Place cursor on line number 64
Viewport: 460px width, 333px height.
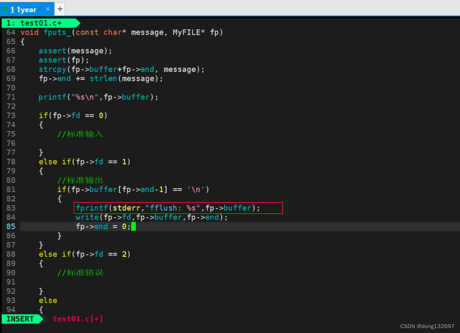coord(11,32)
